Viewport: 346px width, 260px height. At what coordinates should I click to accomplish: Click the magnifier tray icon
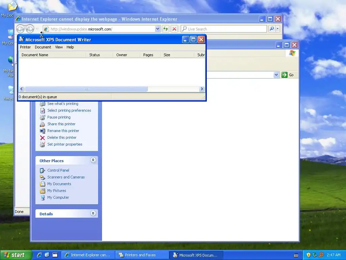[x=321, y=255]
